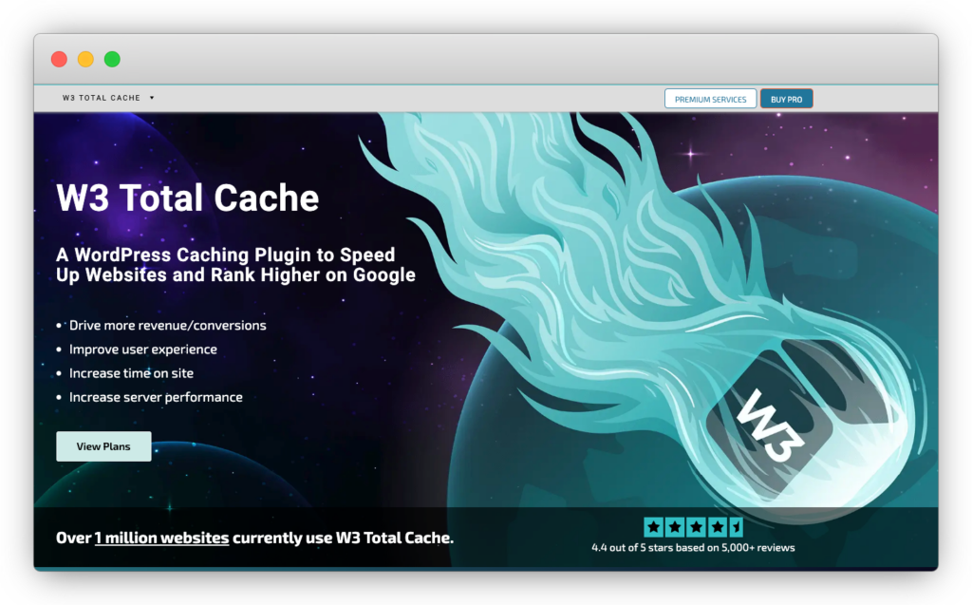Minimize window using the yellow button
The width and height of the screenshot is (972, 605).
point(85,59)
